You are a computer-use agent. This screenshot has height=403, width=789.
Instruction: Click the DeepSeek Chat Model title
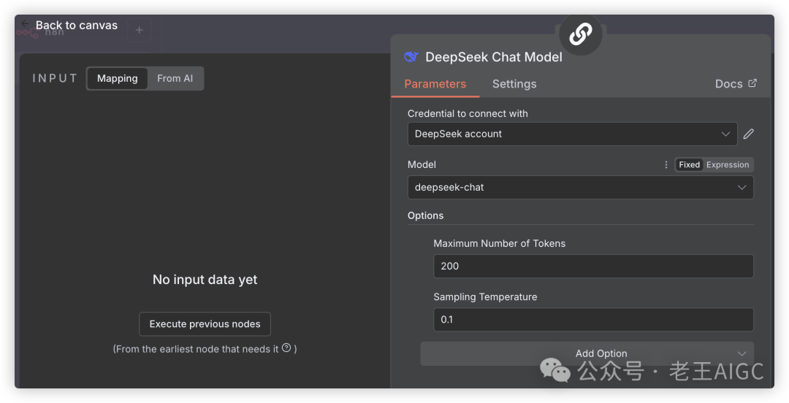pos(494,57)
